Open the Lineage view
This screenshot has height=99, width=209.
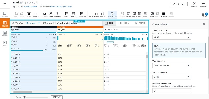click(194, 4)
